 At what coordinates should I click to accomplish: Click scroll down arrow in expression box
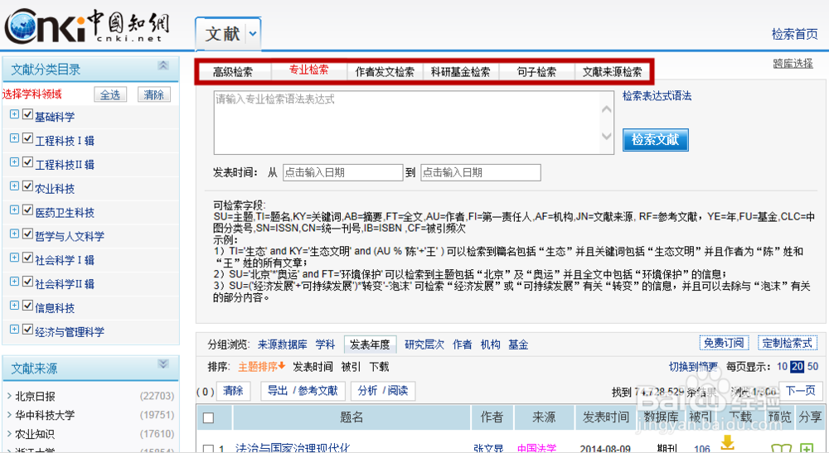(x=607, y=136)
